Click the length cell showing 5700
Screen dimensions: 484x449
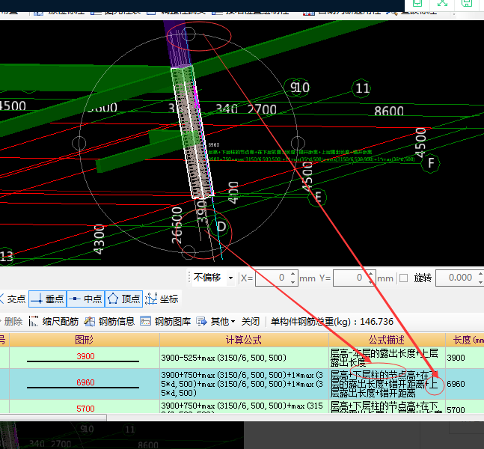point(465,406)
